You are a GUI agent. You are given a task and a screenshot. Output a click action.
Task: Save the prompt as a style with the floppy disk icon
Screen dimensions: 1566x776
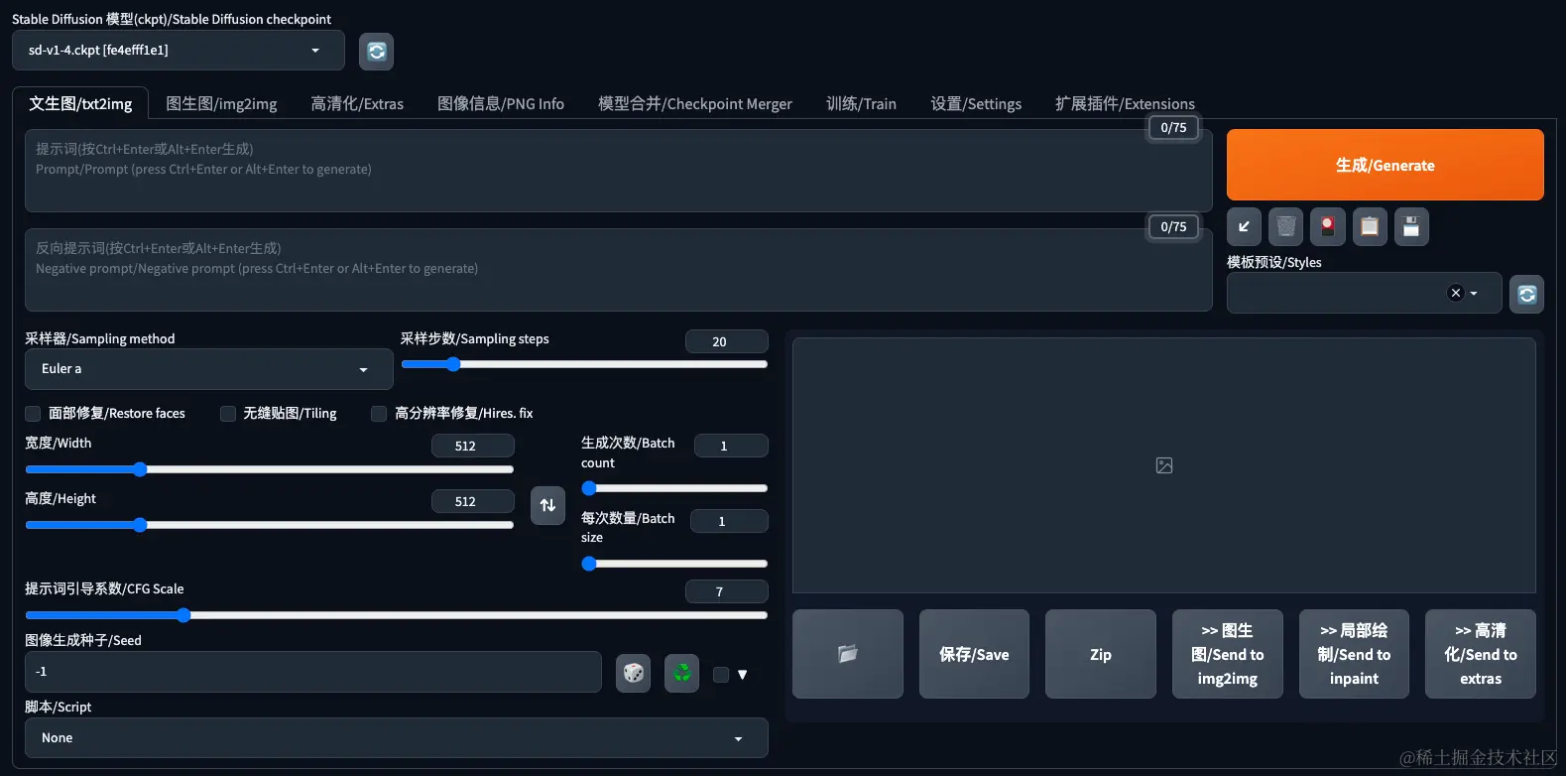pyautogui.click(x=1411, y=227)
